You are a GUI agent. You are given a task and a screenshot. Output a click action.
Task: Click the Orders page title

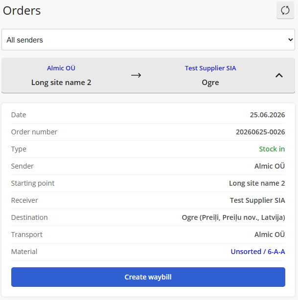22,11
